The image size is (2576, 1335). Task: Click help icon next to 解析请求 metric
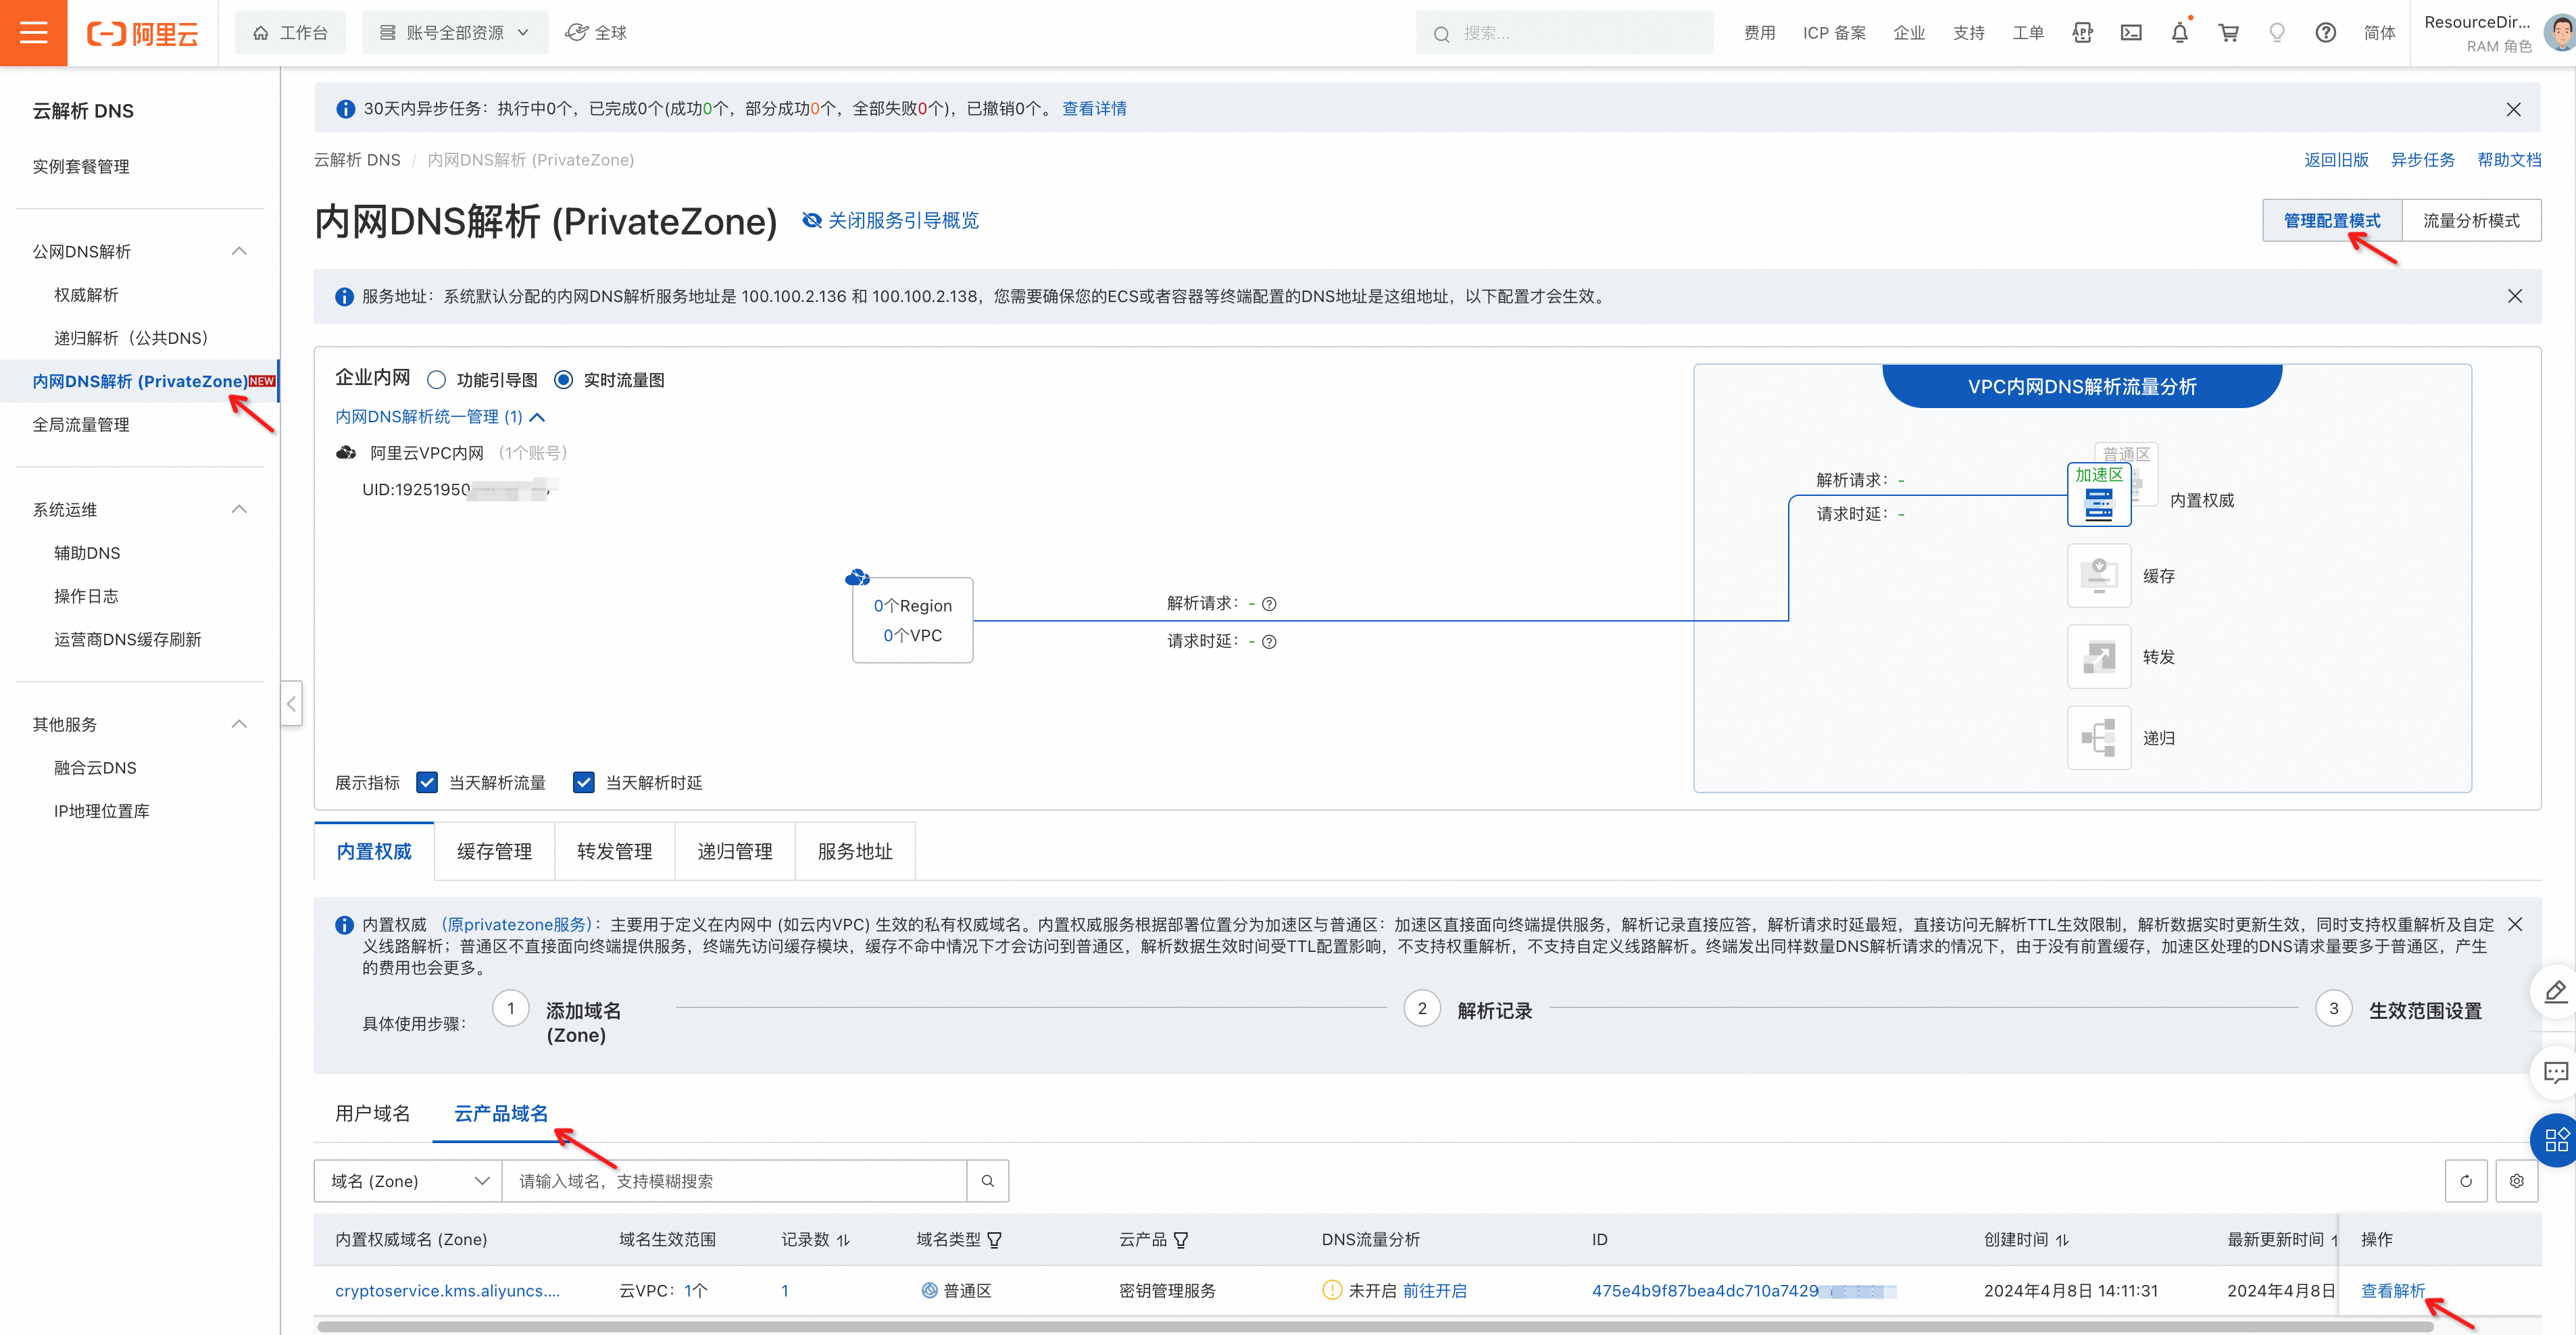pyautogui.click(x=1269, y=604)
